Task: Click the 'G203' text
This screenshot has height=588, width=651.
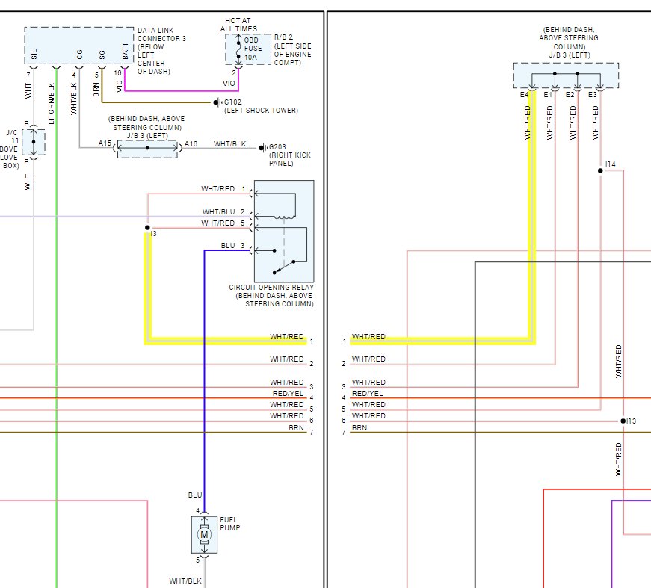Action: (277, 147)
